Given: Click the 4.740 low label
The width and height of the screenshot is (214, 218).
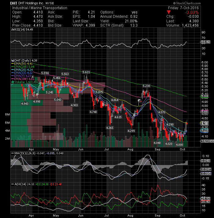Looking at the screenshot, I should (93, 112).
